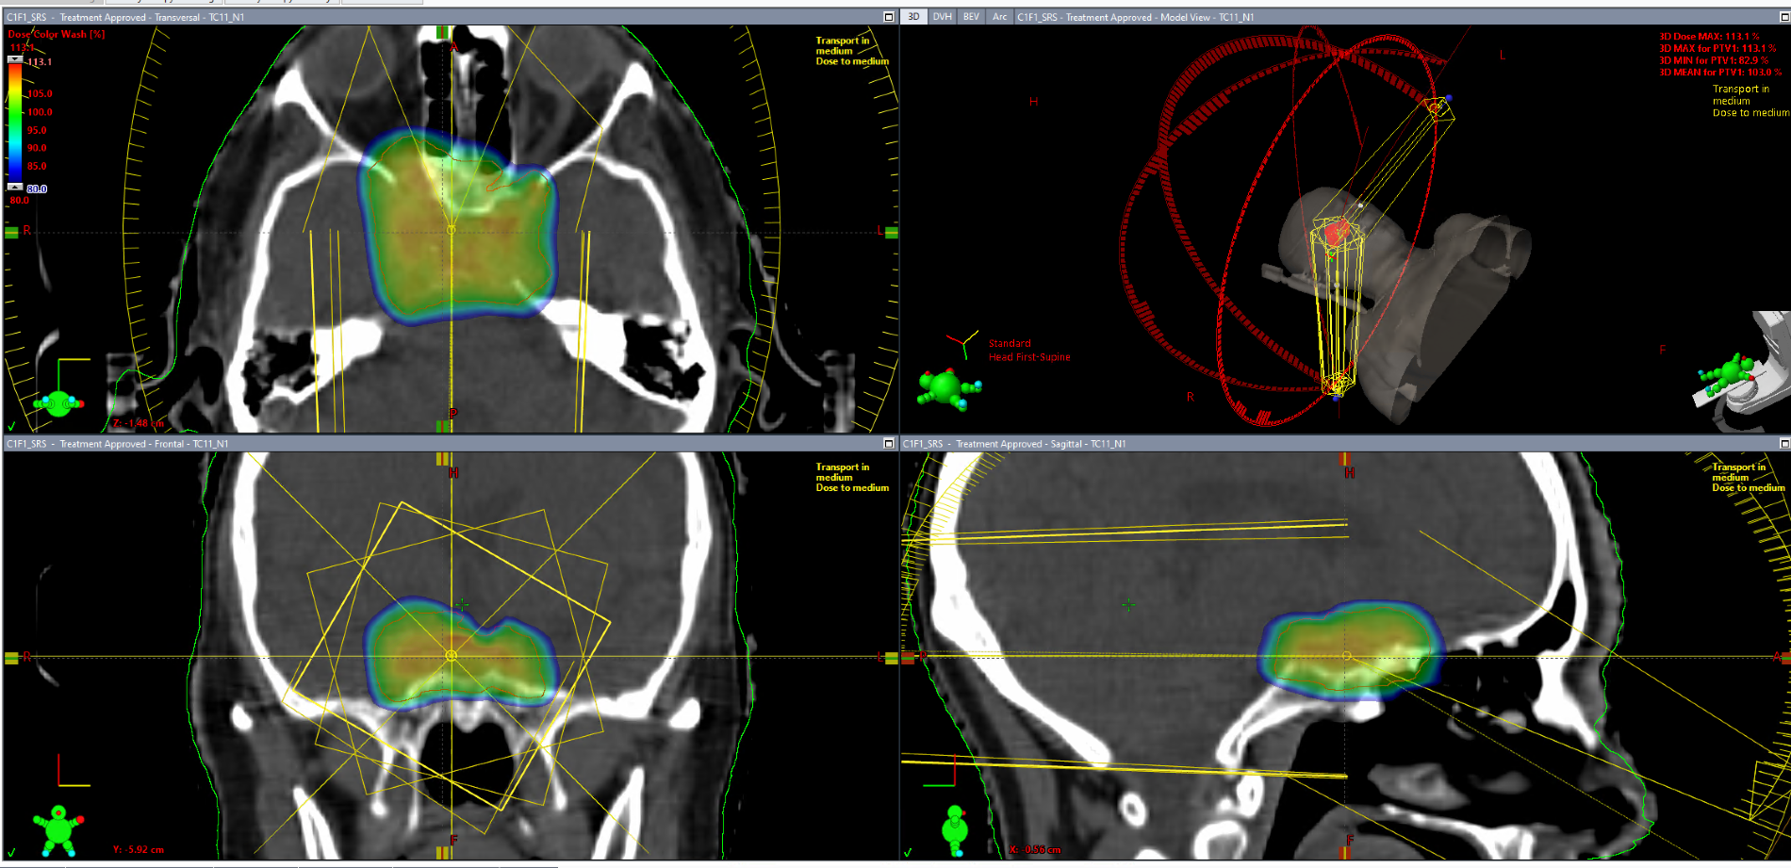Image resolution: width=1791 pixels, height=868 pixels.
Task: Open the Arc view tab
Action: pos(999,17)
